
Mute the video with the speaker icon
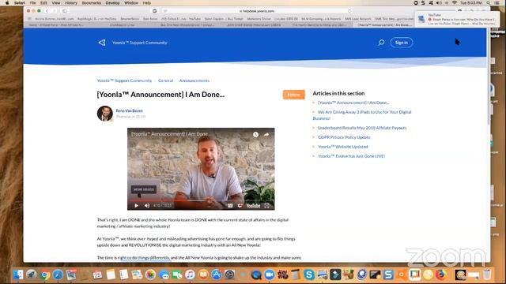click(x=147, y=205)
